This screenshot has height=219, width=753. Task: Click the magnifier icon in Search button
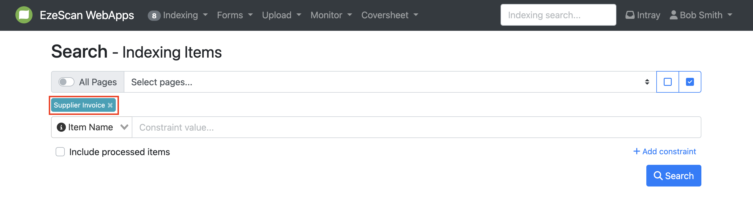pos(658,176)
